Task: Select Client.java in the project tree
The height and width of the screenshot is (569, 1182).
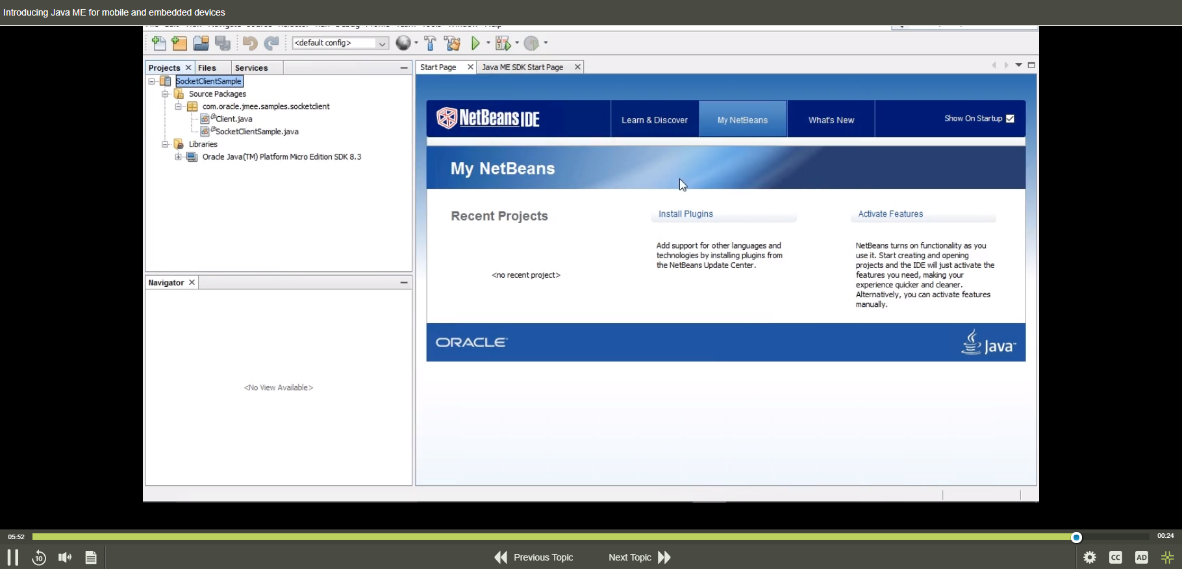Action: pos(234,119)
